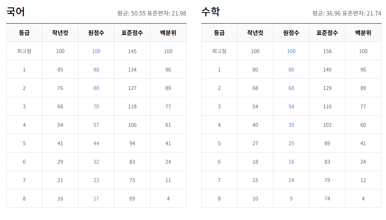
Task: Select the blue 17 in Korean grade 8 row
Action: coord(96,198)
